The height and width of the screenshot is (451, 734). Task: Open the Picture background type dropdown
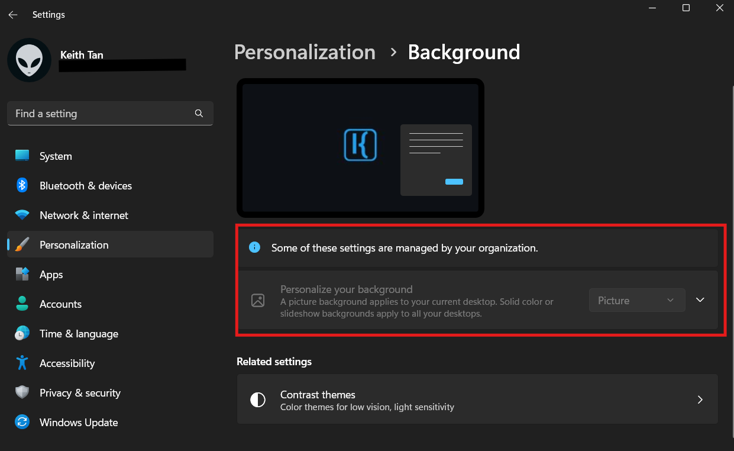pyautogui.click(x=636, y=300)
